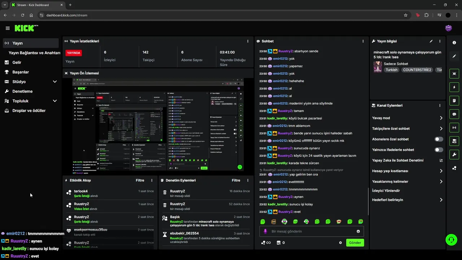
Task: Click the Turkish tag chip
Action: coord(391,70)
